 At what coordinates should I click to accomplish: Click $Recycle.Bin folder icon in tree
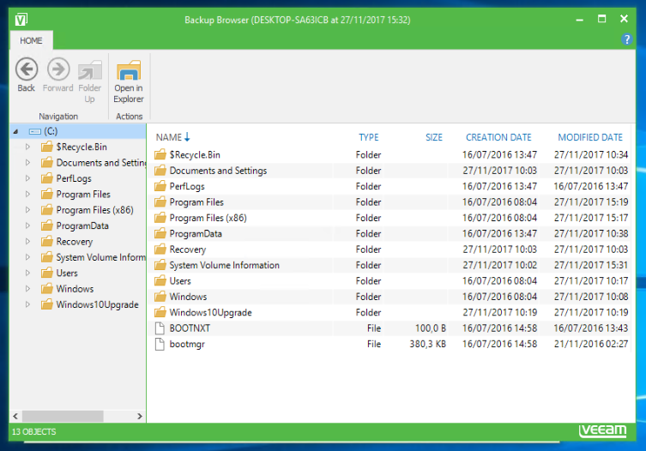click(47, 147)
